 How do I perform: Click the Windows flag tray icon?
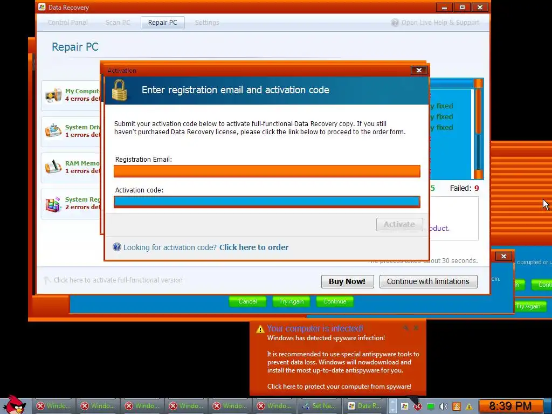(404, 406)
